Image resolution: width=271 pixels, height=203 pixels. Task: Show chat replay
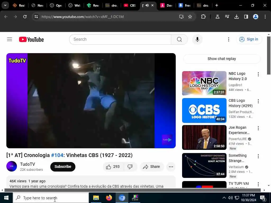[x=222, y=59]
